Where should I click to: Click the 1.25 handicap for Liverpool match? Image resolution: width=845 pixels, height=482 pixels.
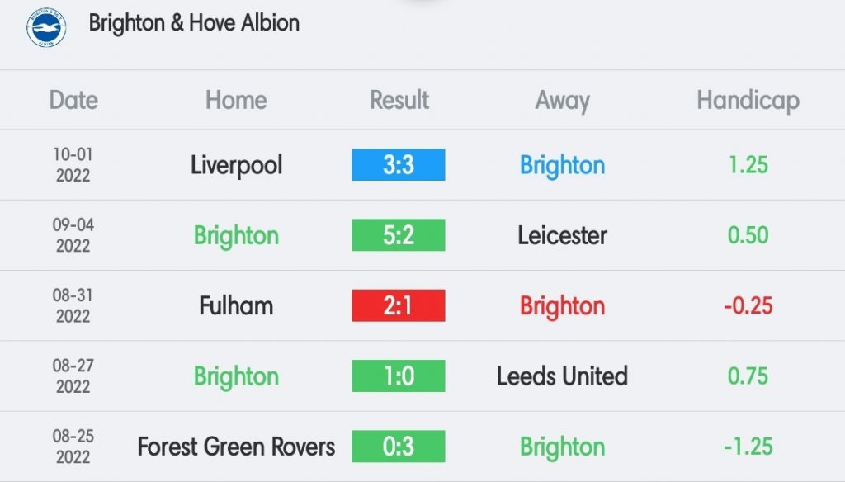pyautogui.click(x=748, y=165)
